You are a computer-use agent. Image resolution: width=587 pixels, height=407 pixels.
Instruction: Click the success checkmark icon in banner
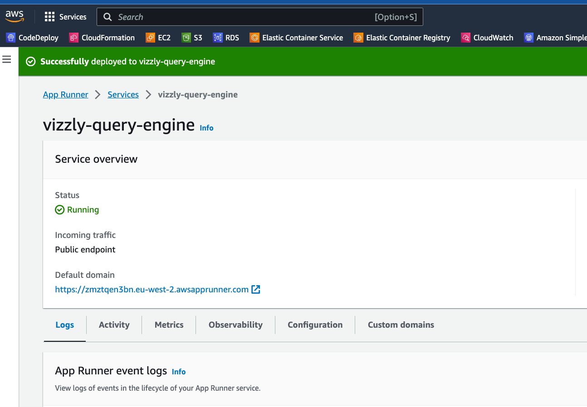[x=31, y=62]
